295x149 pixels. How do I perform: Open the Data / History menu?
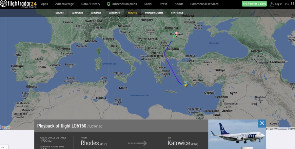click(x=91, y=4)
